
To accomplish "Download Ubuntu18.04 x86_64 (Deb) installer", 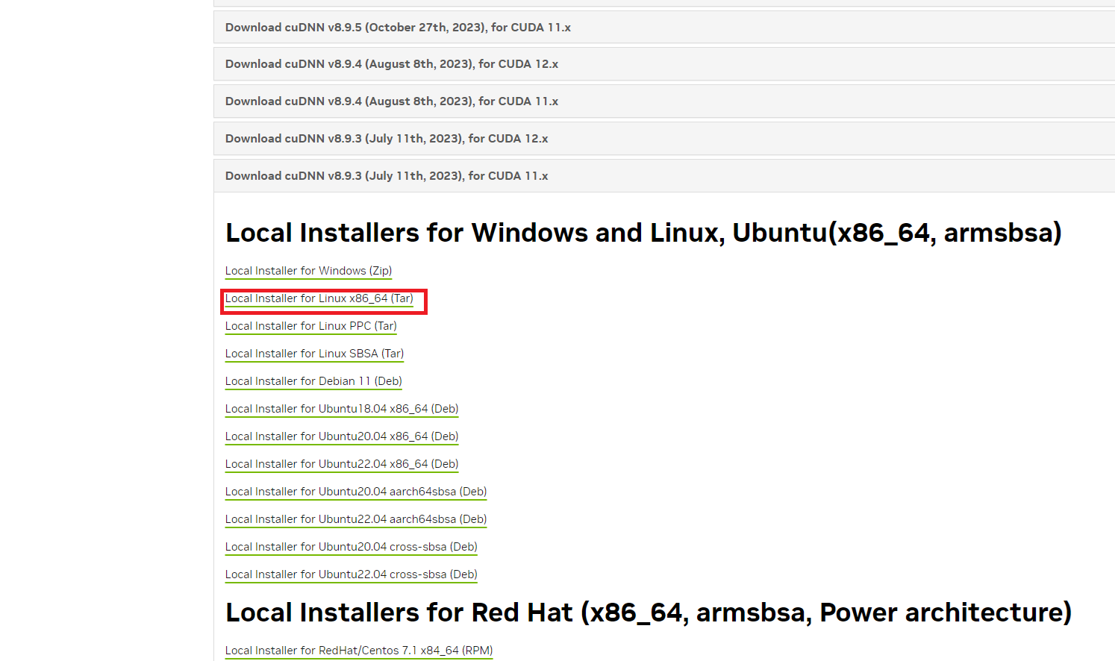I will coord(342,409).
